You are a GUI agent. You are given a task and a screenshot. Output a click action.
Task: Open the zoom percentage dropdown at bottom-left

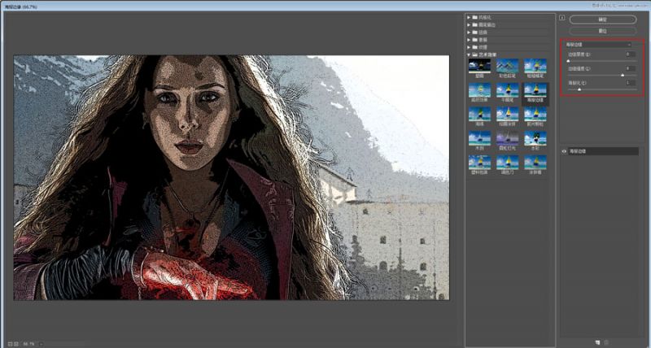click(40, 343)
